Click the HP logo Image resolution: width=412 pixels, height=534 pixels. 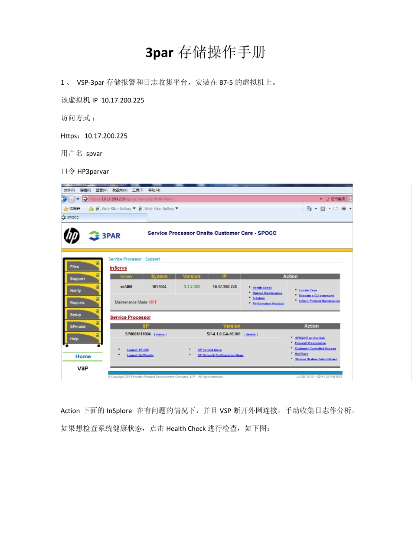(72, 236)
